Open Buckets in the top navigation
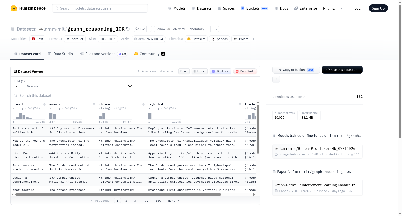This screenshot has height=216, width=402. click(x=254, y=8)
